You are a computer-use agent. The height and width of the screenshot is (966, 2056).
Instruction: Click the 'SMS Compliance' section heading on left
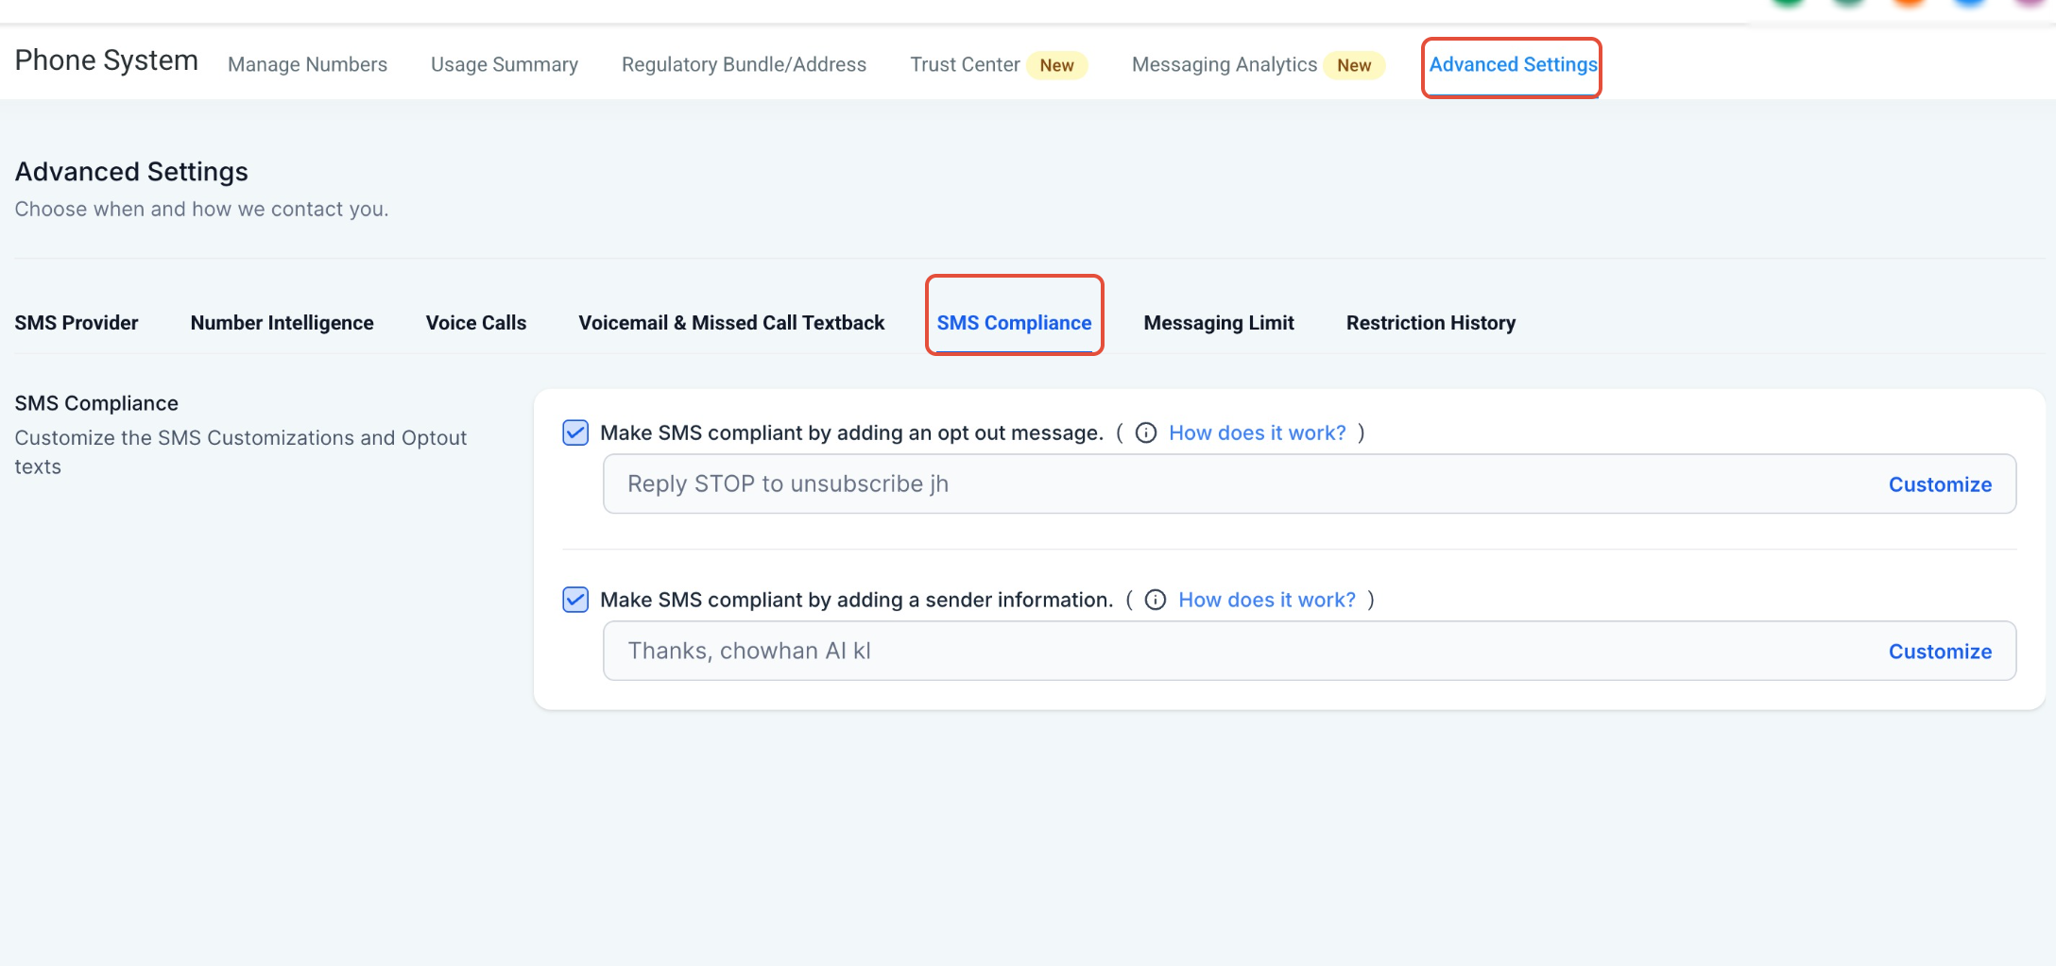96,403
